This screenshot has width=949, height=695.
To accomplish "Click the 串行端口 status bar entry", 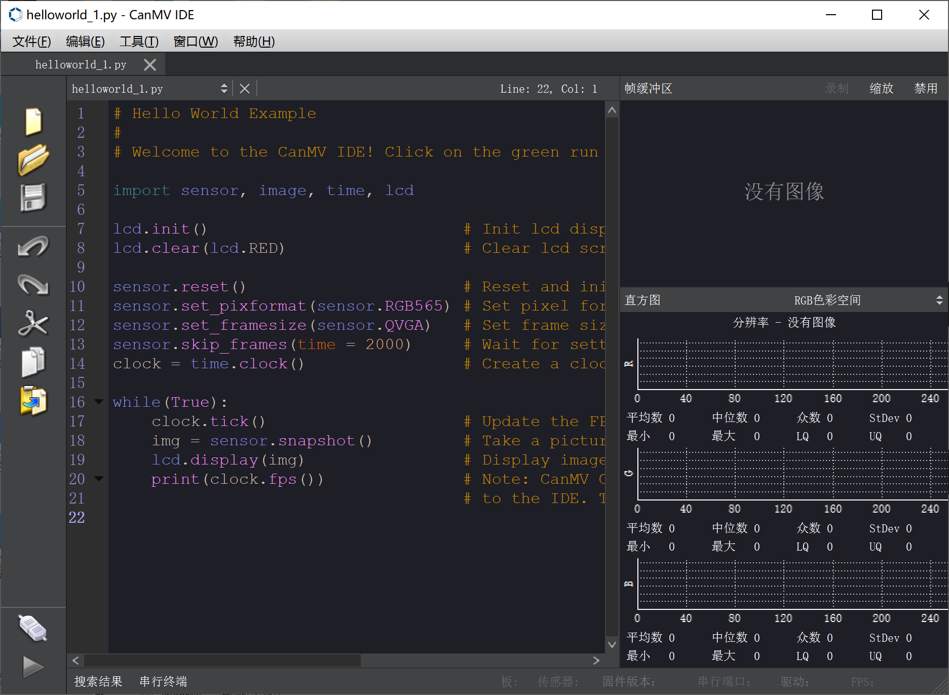I will (x=724, y=682).
